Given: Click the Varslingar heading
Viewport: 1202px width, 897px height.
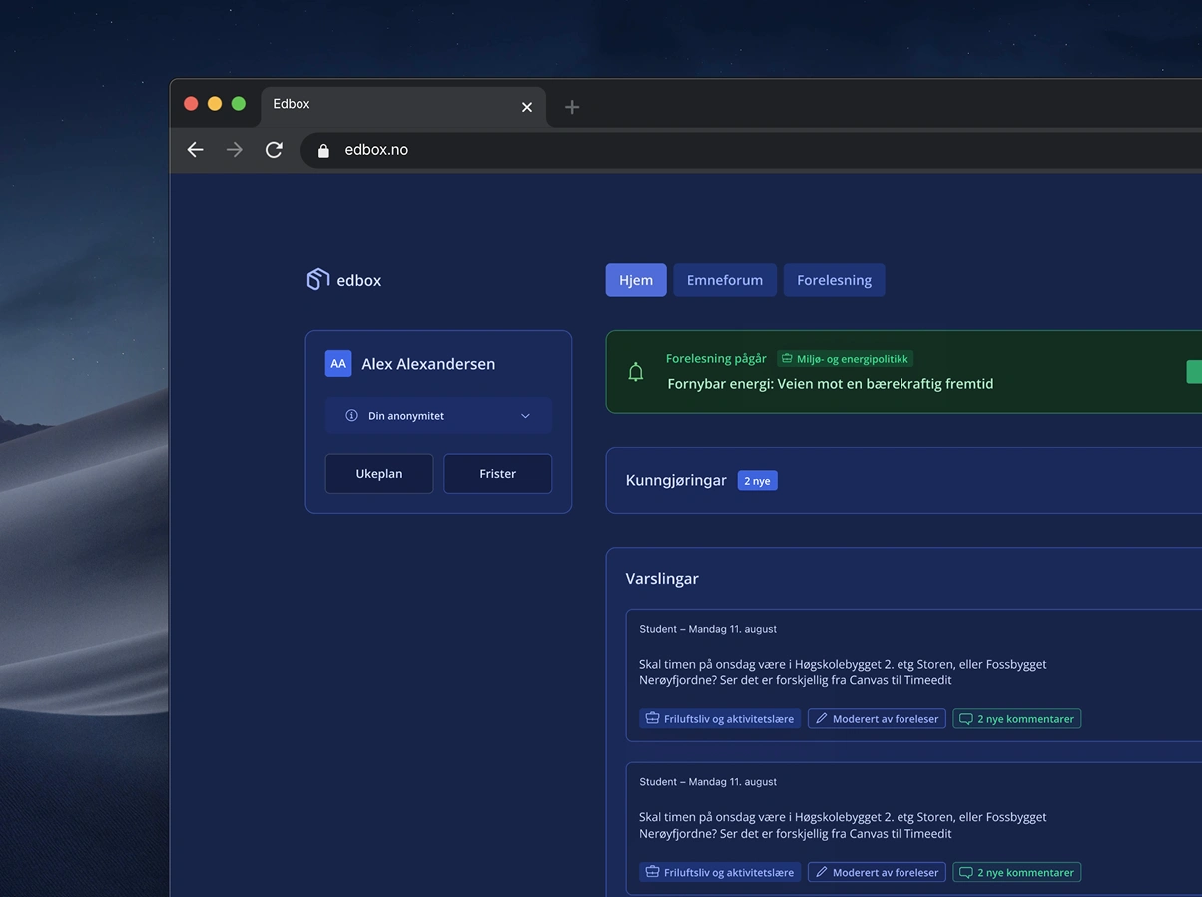Looking at the screenshot, I should point(662,579).
